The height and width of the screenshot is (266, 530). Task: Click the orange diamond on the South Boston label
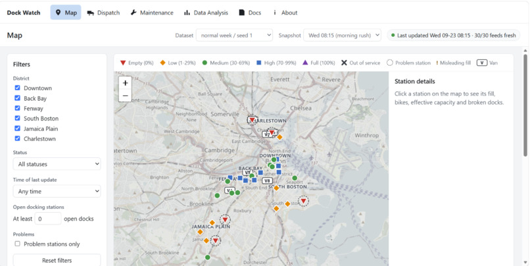click(276, 188)
